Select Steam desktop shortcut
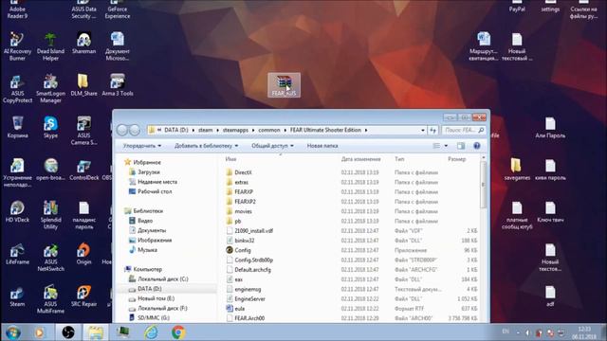The image size is (607, 341). click(17, 296)
